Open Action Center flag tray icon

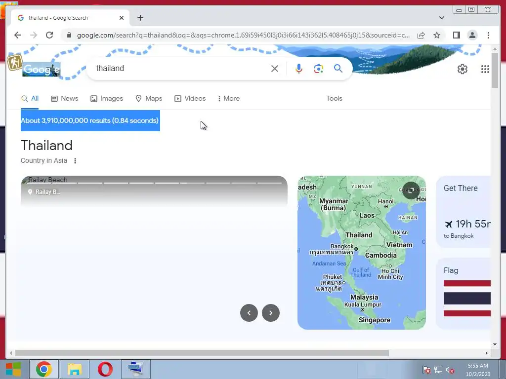[x=426, y=370]
